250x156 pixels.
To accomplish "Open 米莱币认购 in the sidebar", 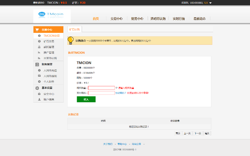I will pyautogui.click(x=50, y=58).
